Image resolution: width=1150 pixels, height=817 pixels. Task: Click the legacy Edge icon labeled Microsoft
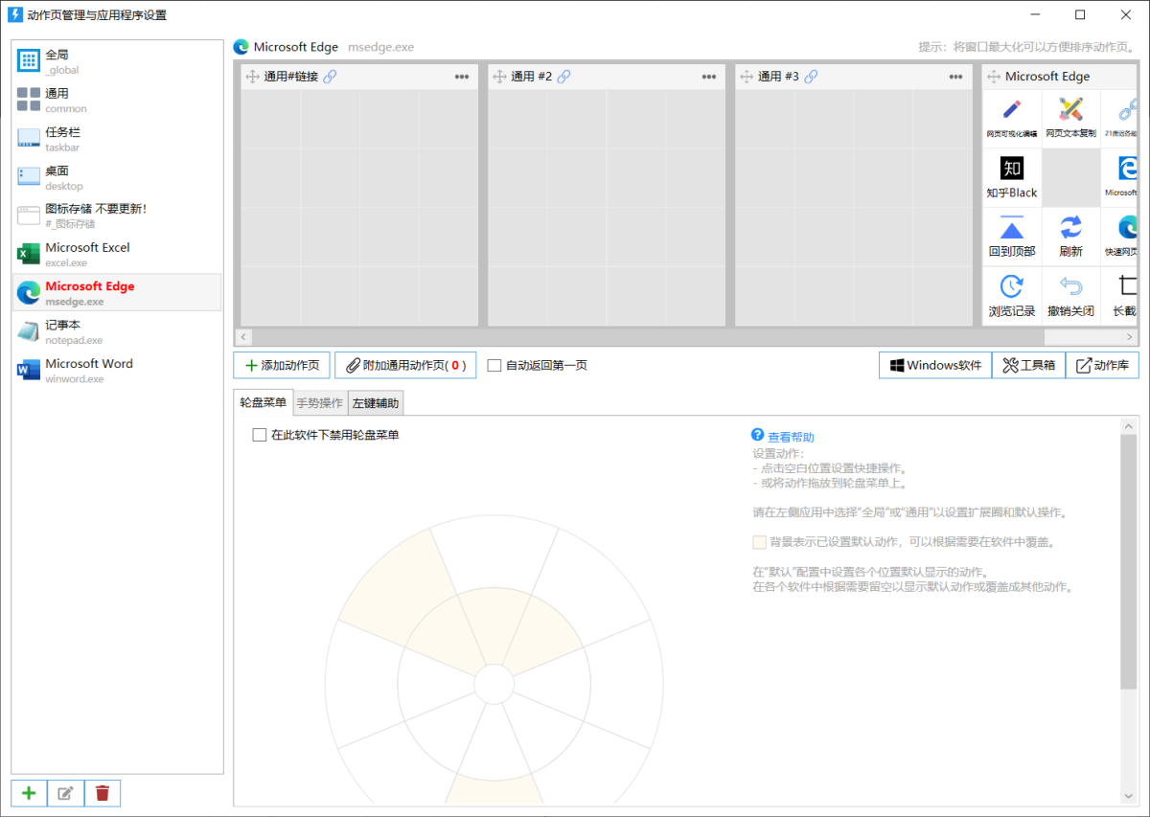pyautogui.click(x=1120, y=177)
